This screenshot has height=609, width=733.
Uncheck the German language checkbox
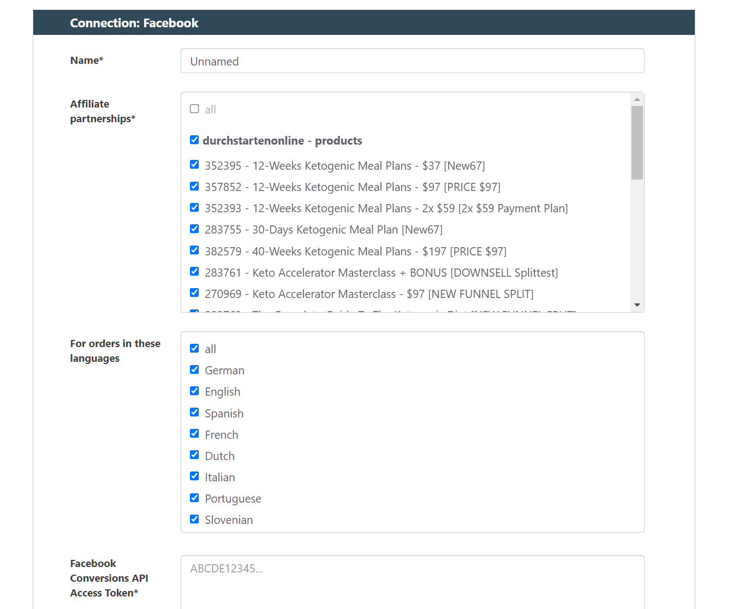(194, 370)
